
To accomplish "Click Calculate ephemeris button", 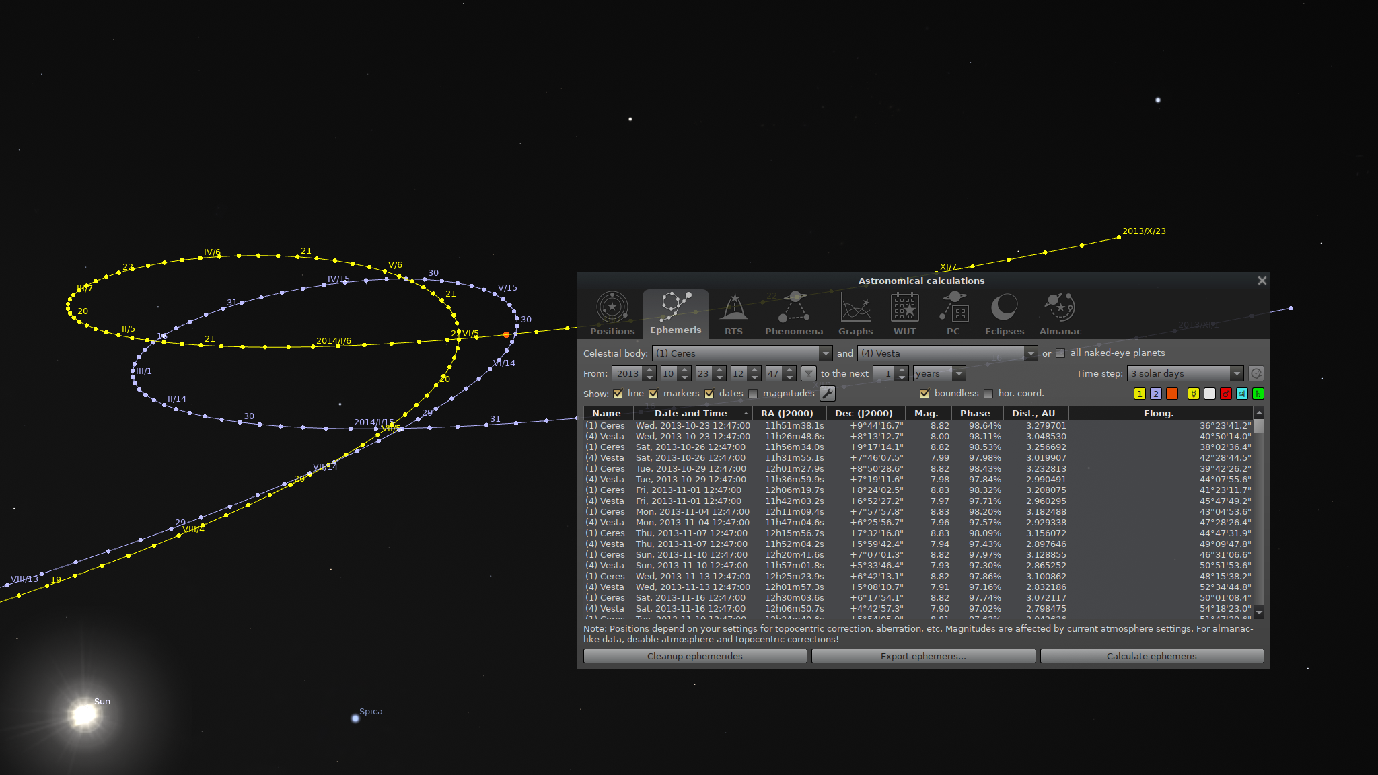I will pyautogui.click(x=1151, y=656).
